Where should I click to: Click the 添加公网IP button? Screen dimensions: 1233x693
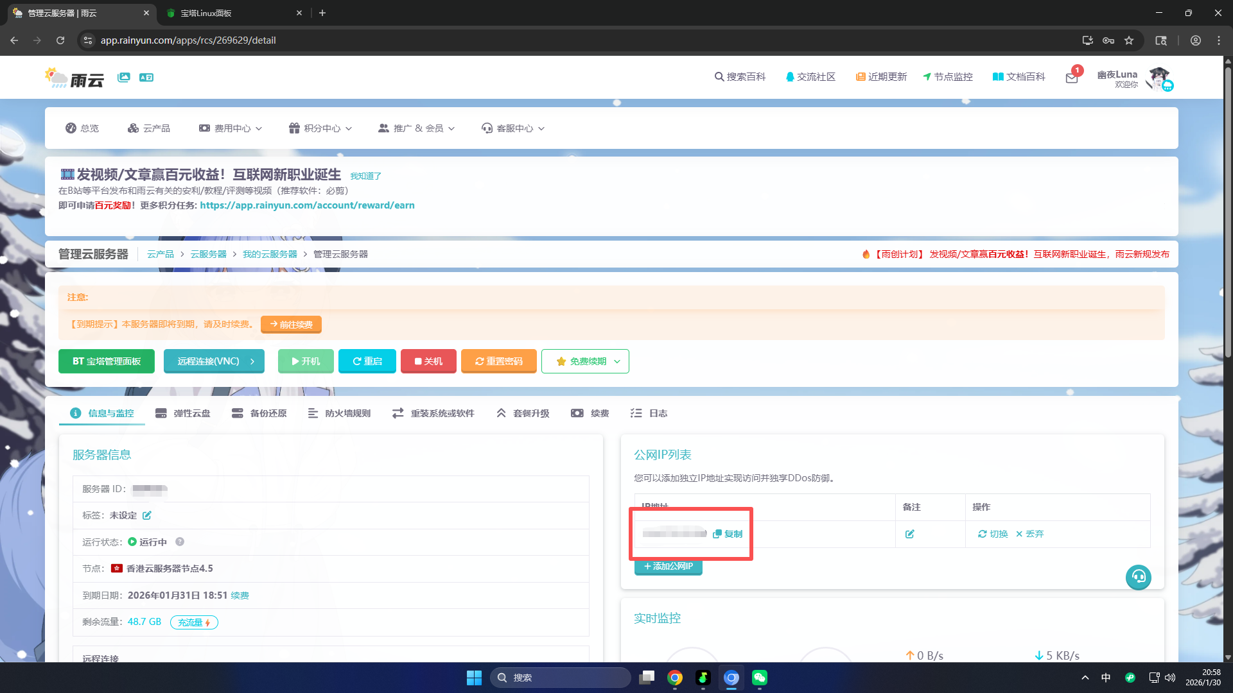pos(668,567)
